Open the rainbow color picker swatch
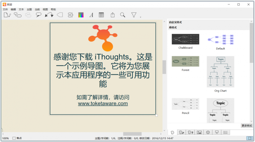 [x=81, y=15]
